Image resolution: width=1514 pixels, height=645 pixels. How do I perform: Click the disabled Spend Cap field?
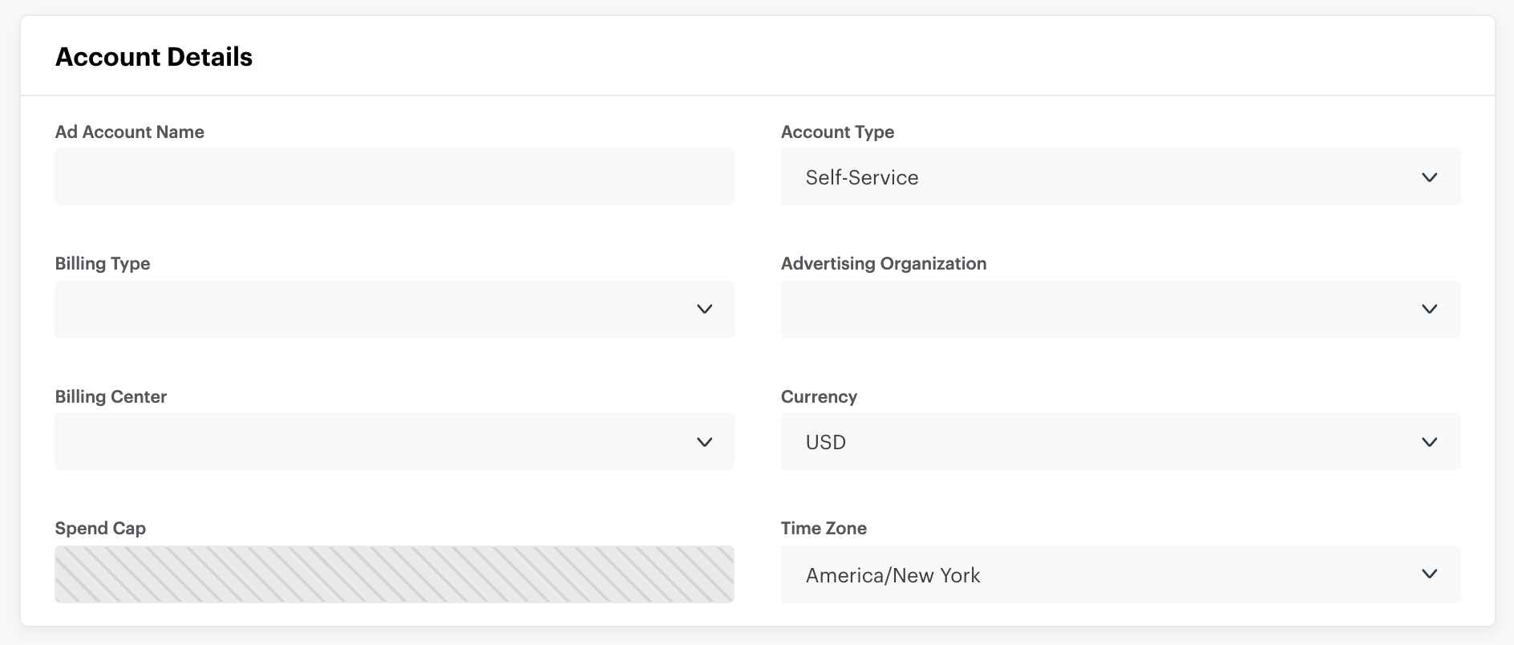394,574
